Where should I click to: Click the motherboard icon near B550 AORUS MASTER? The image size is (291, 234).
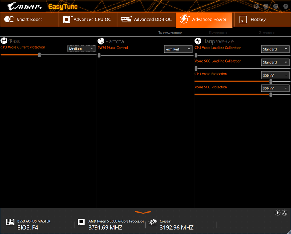coord(10,222)
